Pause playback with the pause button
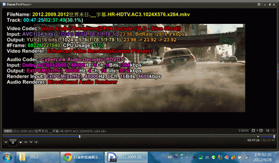 click(x=13, y=143)
